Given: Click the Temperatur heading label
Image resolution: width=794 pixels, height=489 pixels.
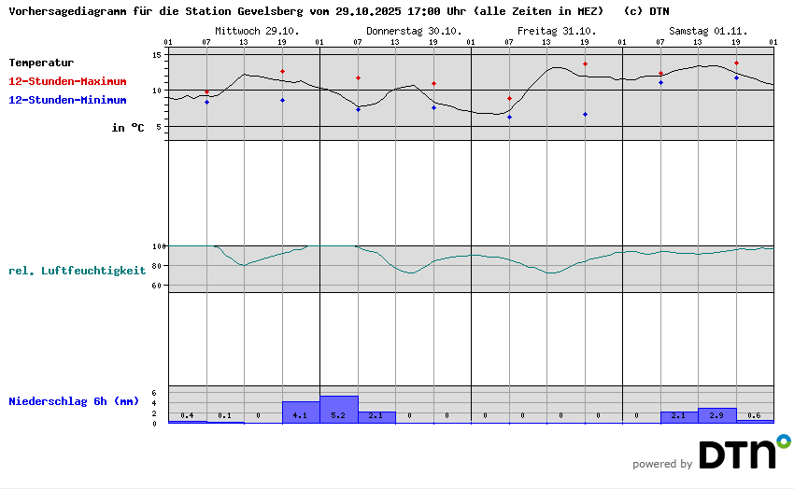Looking at the screenshot, I should (41, 63).
